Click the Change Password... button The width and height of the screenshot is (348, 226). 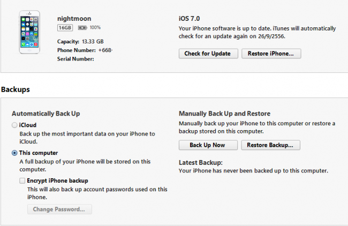pos(59,209)
